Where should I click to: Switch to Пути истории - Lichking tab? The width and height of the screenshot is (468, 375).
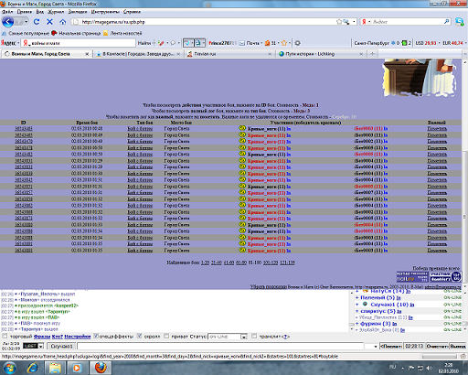[321, 54]
